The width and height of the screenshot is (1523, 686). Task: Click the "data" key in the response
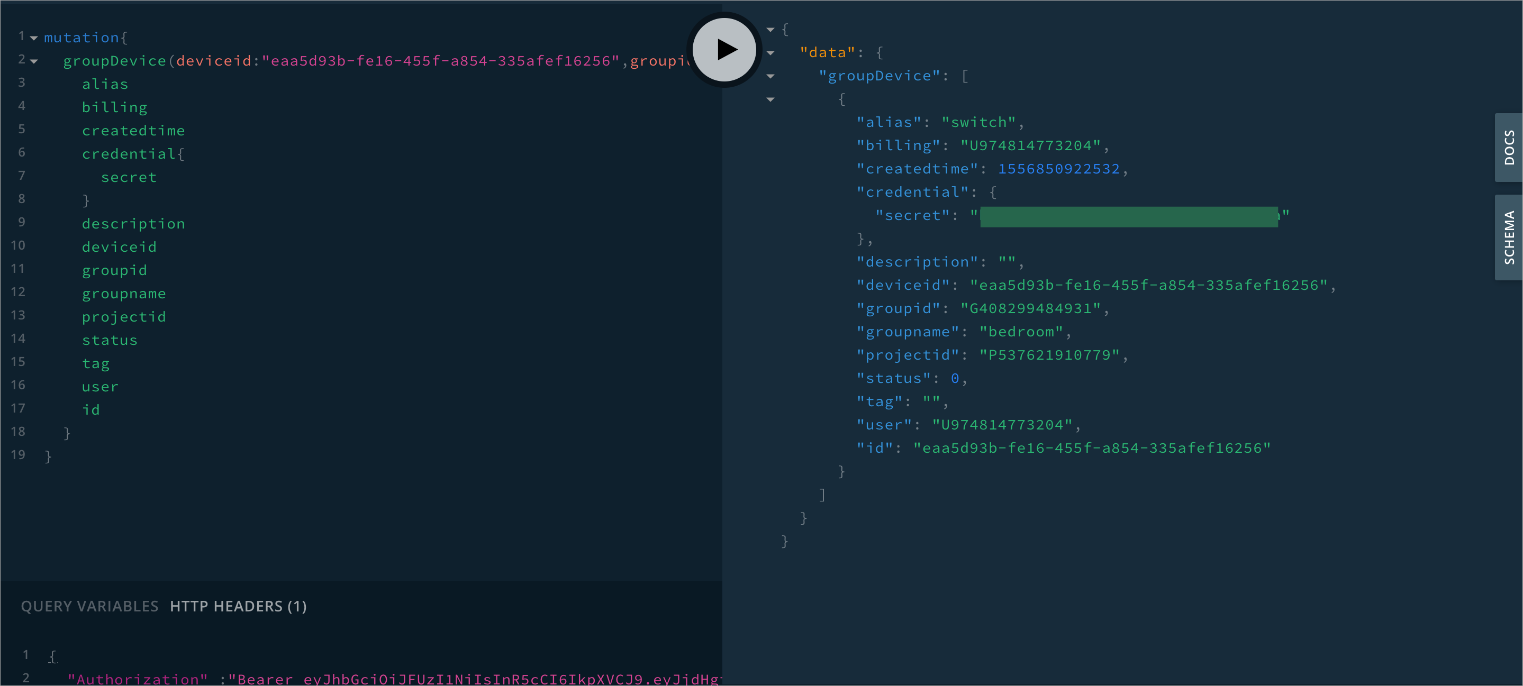tap(828, 52)
